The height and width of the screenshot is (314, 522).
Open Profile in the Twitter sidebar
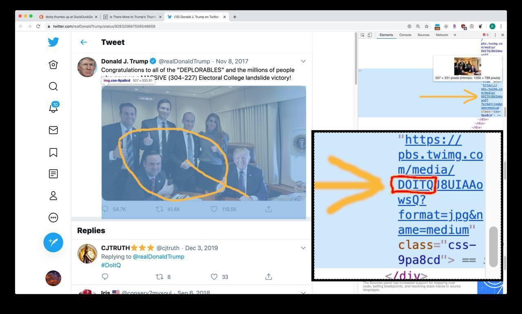point(53,196)
